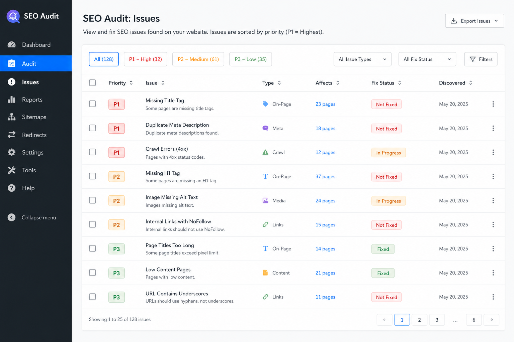This screenshot has width=514, height=342.
Task: Expand the Export Issues dropdown button
Action: tap(475, 21)
